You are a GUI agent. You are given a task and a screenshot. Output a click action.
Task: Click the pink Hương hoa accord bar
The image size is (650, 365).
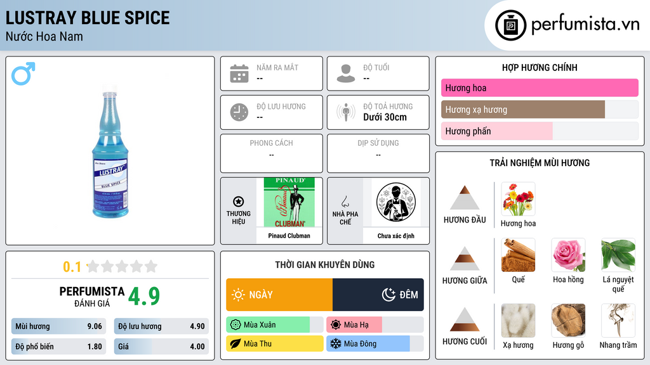point(540,87)
